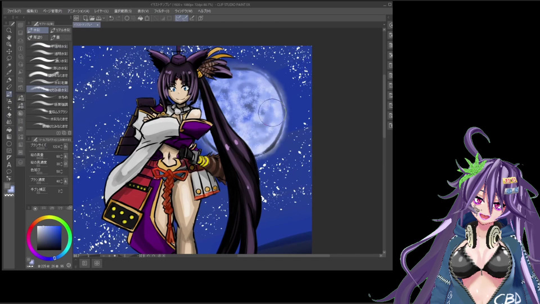Screen dimensions: 540x304
Task: Select the Figure ellipse tool
Action: click(x=9, y=144)
